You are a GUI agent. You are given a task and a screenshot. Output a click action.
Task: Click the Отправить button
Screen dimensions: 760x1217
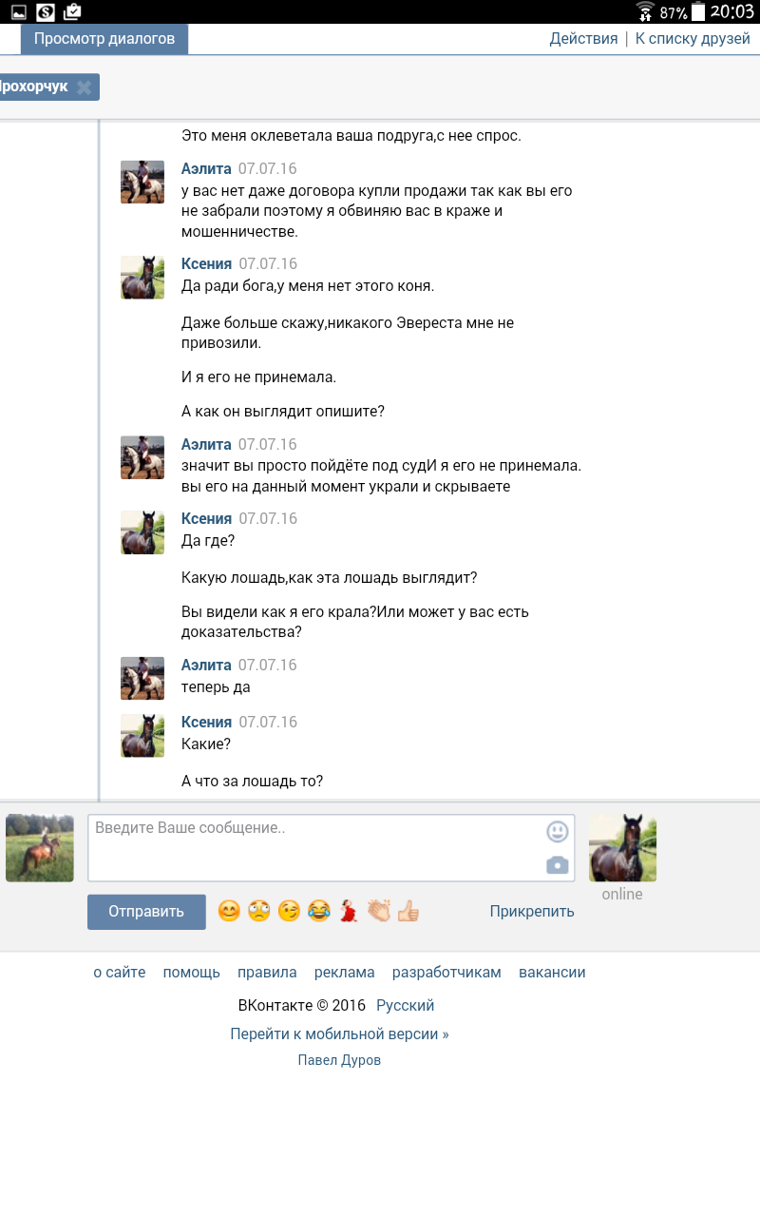[146, 912]
